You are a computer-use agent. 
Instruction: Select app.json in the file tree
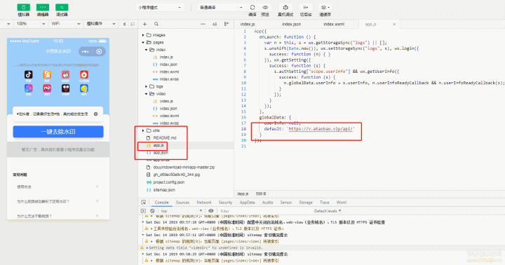point(161,153)
